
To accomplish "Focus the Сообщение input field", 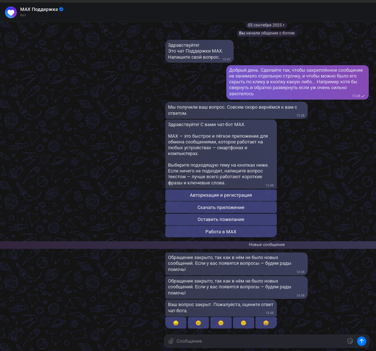I will [x=260, y=341].
